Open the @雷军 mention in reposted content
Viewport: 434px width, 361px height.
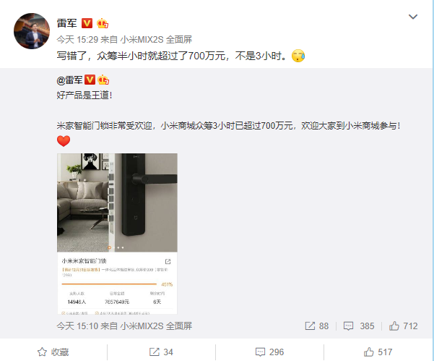point(69,80)
